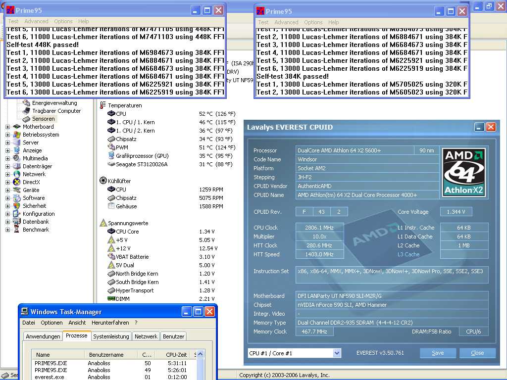507x380 pixels.
Task: Click the Multimedia category icon
Action: point(17,158)
